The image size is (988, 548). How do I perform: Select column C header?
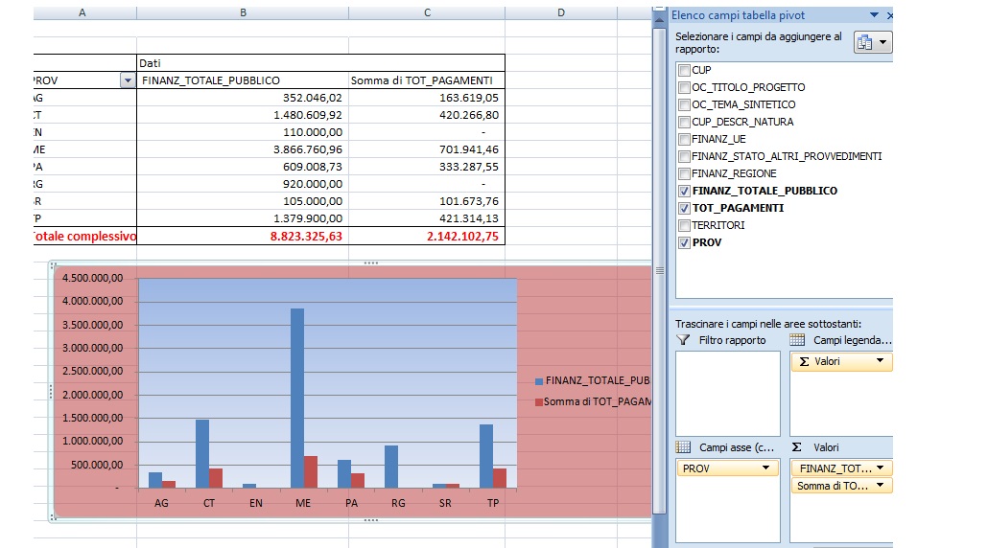pos(427,12)
